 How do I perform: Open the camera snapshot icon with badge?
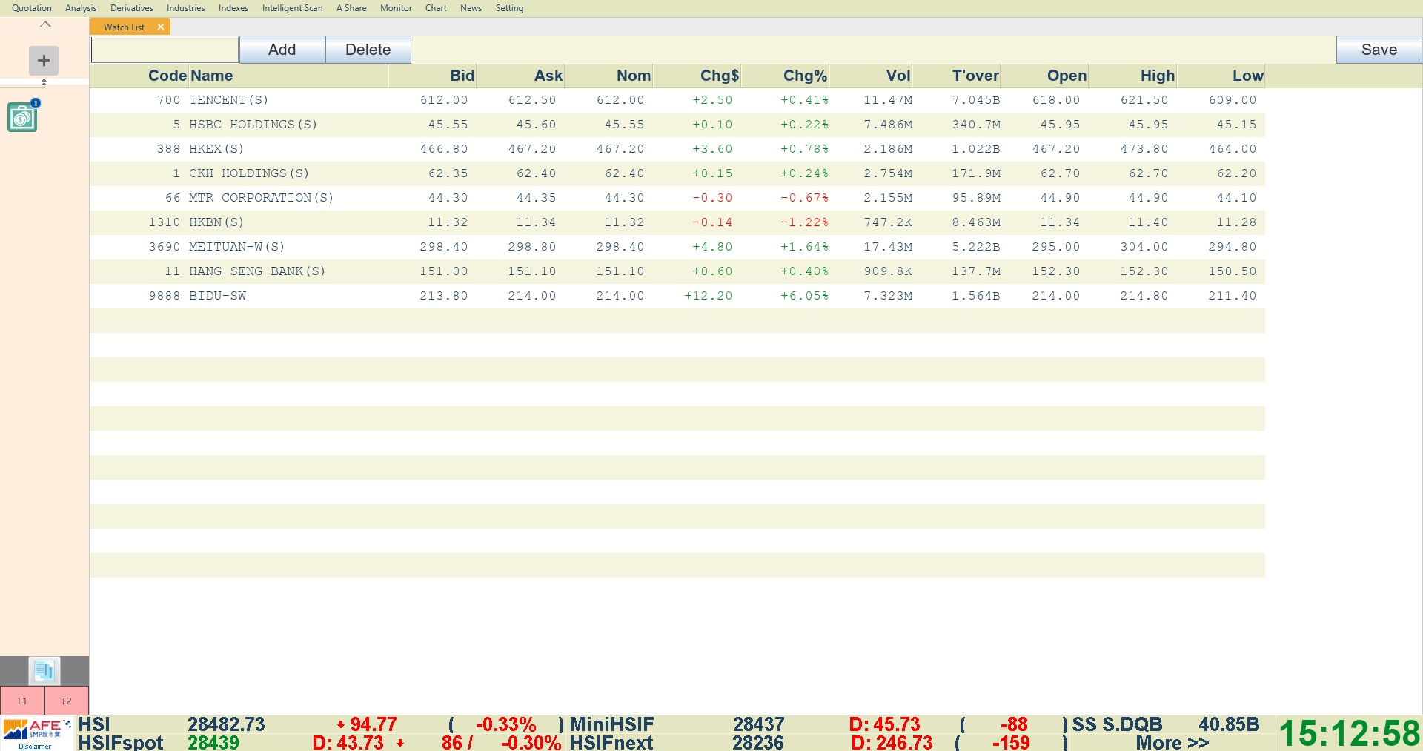(x=23, y=116)
